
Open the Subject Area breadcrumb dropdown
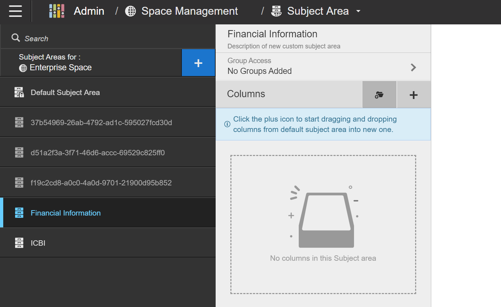tap(318, 11)
